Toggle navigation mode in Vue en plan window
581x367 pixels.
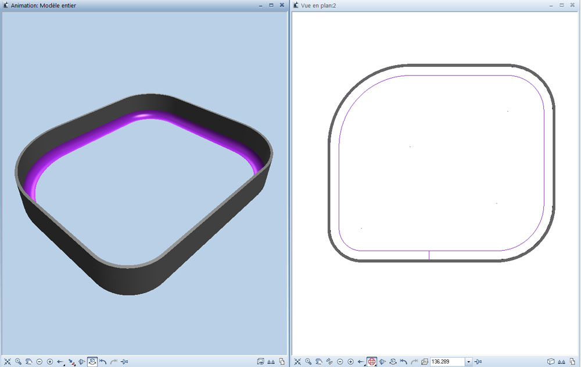click(x=393, y=361)
